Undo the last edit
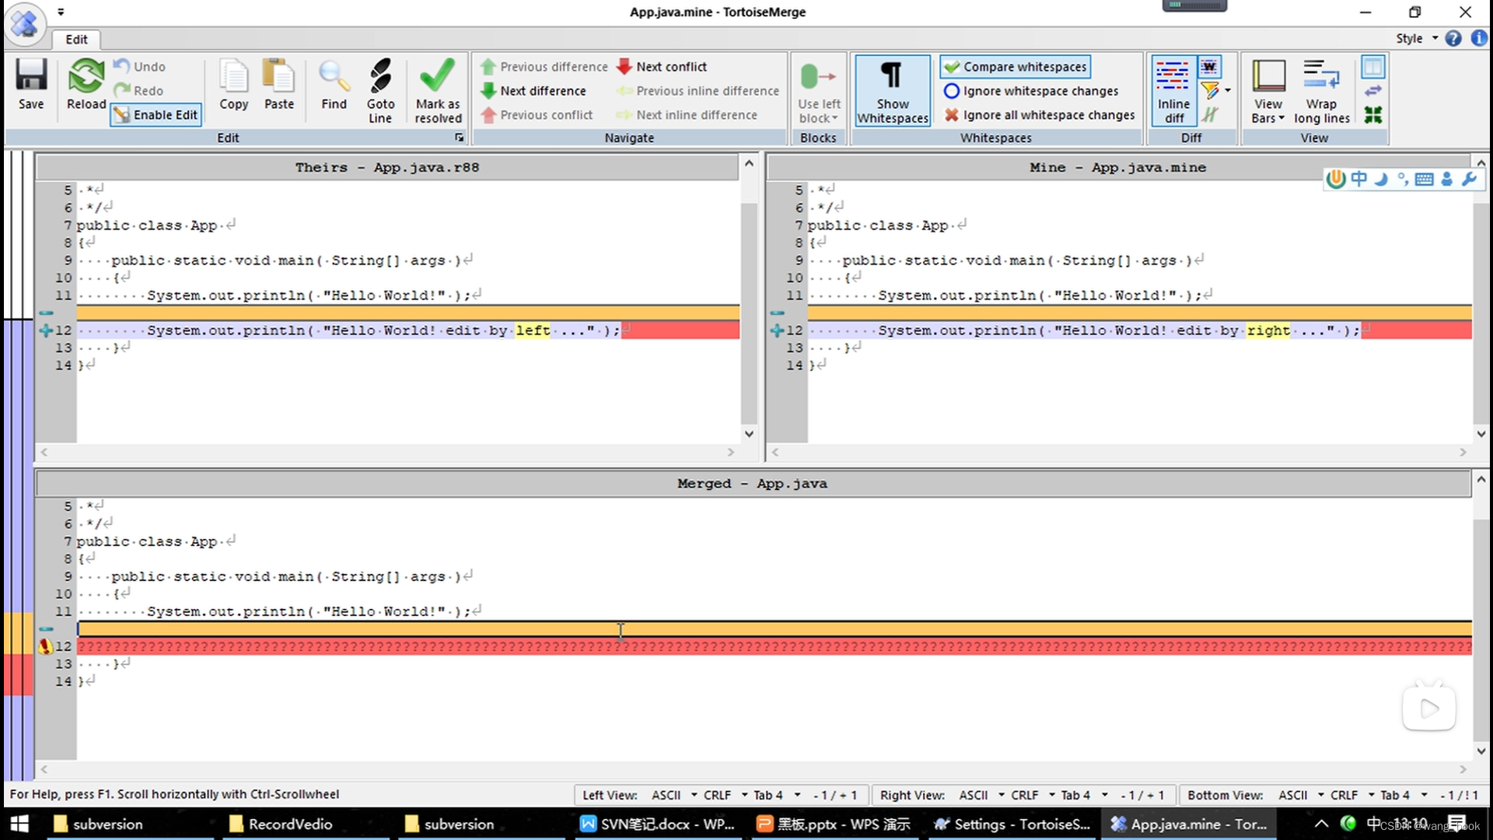 click(140, 67)
